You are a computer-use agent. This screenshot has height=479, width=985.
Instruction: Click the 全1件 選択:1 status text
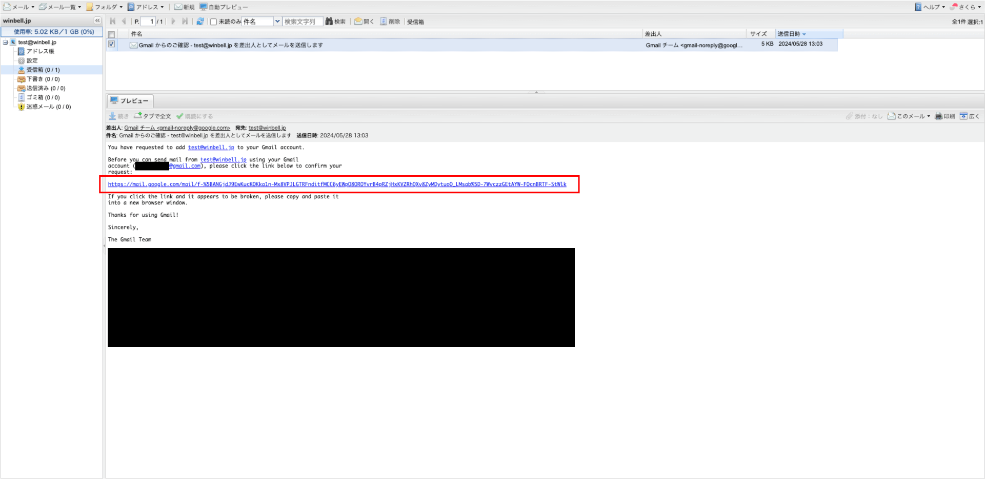tap(967, 22)
